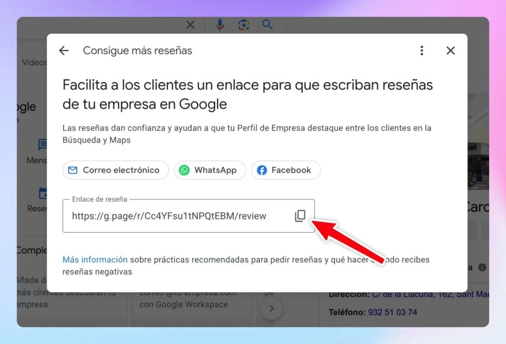Open the Más información link
506x344 pixels.
pos(95,260)
